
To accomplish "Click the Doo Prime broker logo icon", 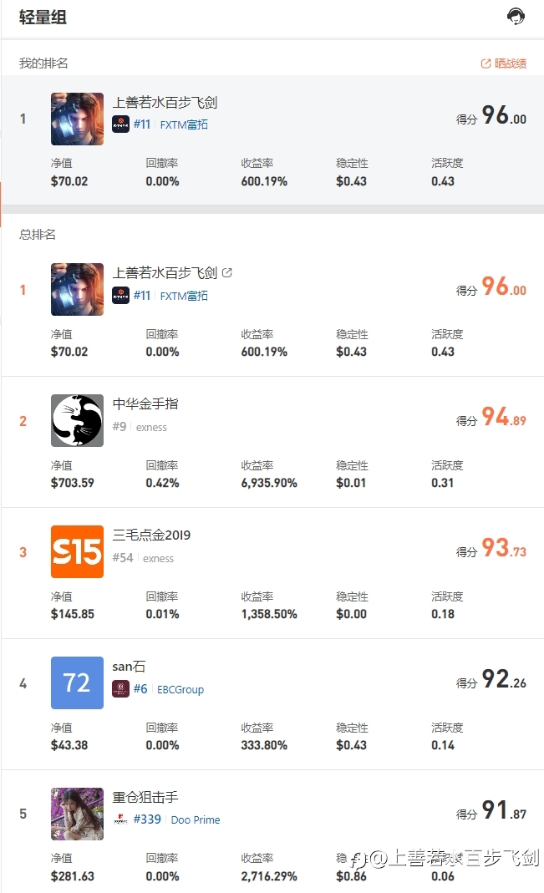I will tap(121, 819).
